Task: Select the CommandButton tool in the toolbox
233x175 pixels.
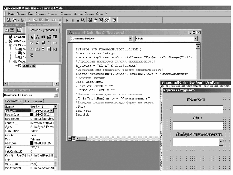Action: (x=55, y=43)
